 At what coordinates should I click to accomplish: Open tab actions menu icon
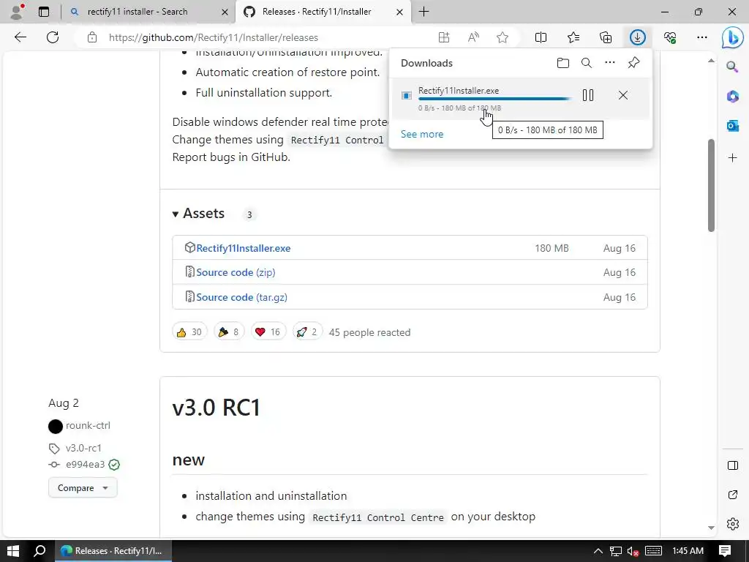(44, 12)
